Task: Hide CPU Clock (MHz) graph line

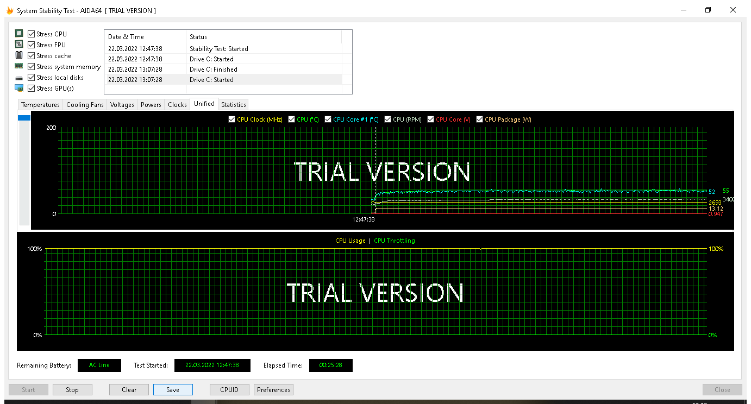Action: pos(232,119)
